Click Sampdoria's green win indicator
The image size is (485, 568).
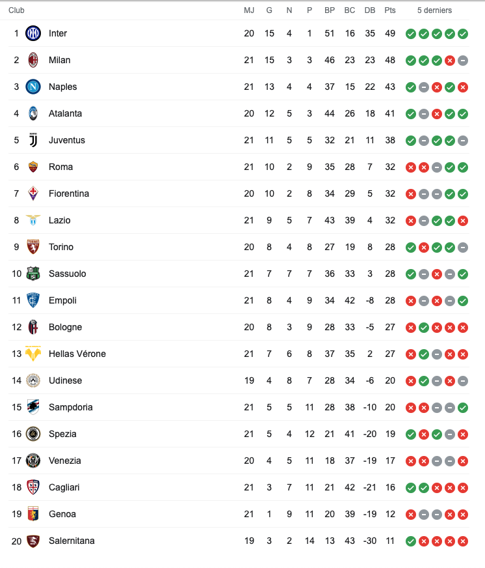coord(463,408)
